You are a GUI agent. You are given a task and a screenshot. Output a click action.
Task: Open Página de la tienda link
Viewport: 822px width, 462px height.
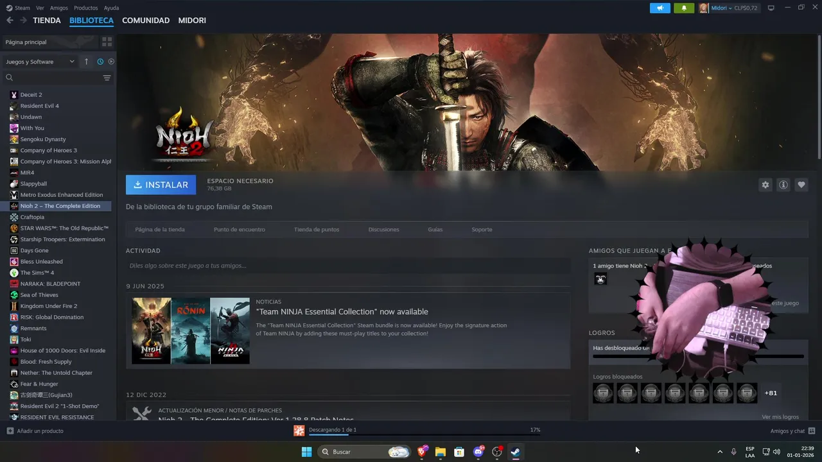(x=160, y=230)
